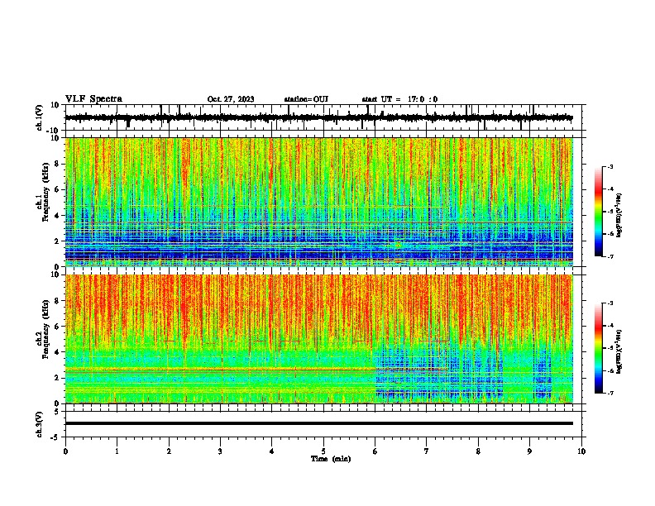Click the ch.3 flat voltage trace line
Image resolution: width=655 pixels, height=506 pixels.
(319, 423)
